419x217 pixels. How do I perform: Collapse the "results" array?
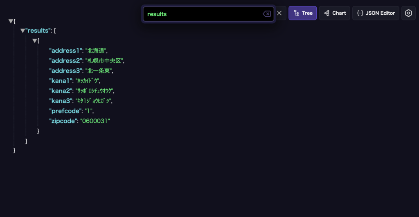[23, 31]
